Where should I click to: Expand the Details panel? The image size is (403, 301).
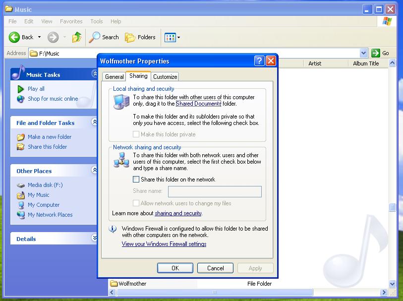[94, 238]
